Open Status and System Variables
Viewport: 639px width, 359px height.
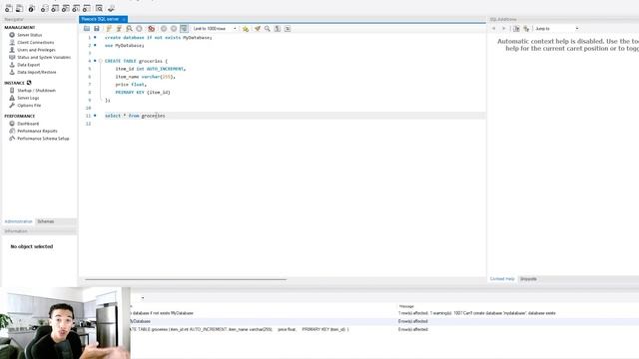[44, 58]
